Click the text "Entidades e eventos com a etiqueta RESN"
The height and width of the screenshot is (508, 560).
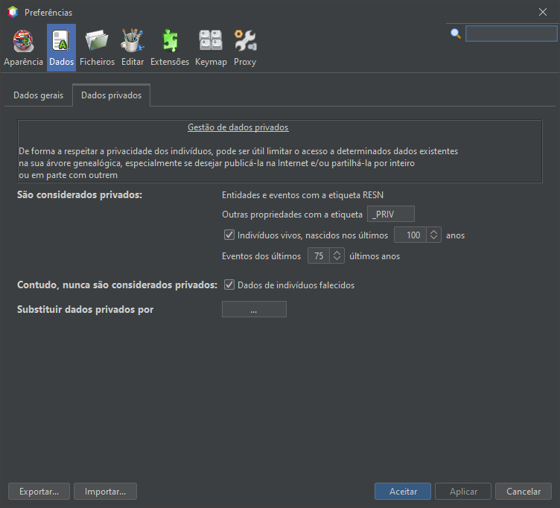(x=302, y=195)
